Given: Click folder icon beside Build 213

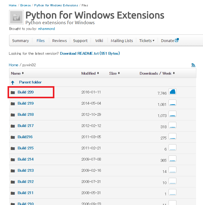Looking at the screenshot, I should click(13, 171).
